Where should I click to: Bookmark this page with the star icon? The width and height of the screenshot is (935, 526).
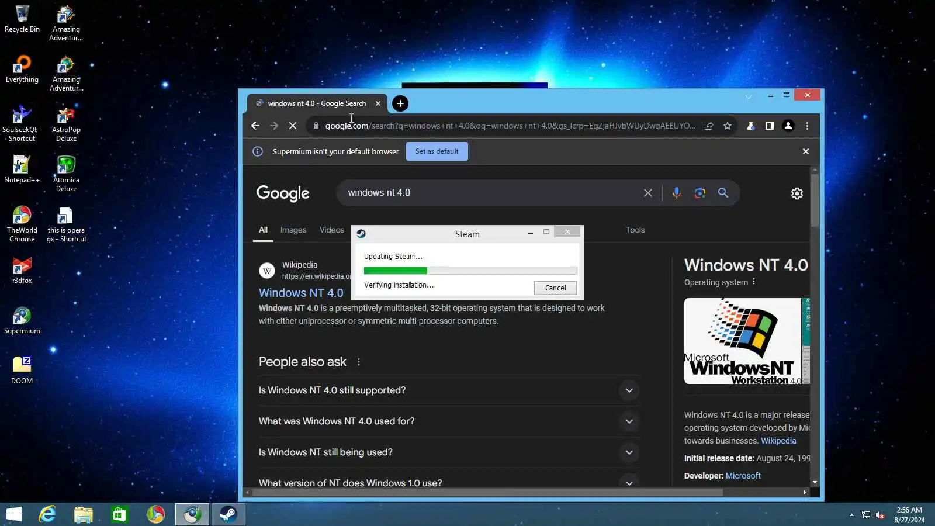click(x=728, y=126)
